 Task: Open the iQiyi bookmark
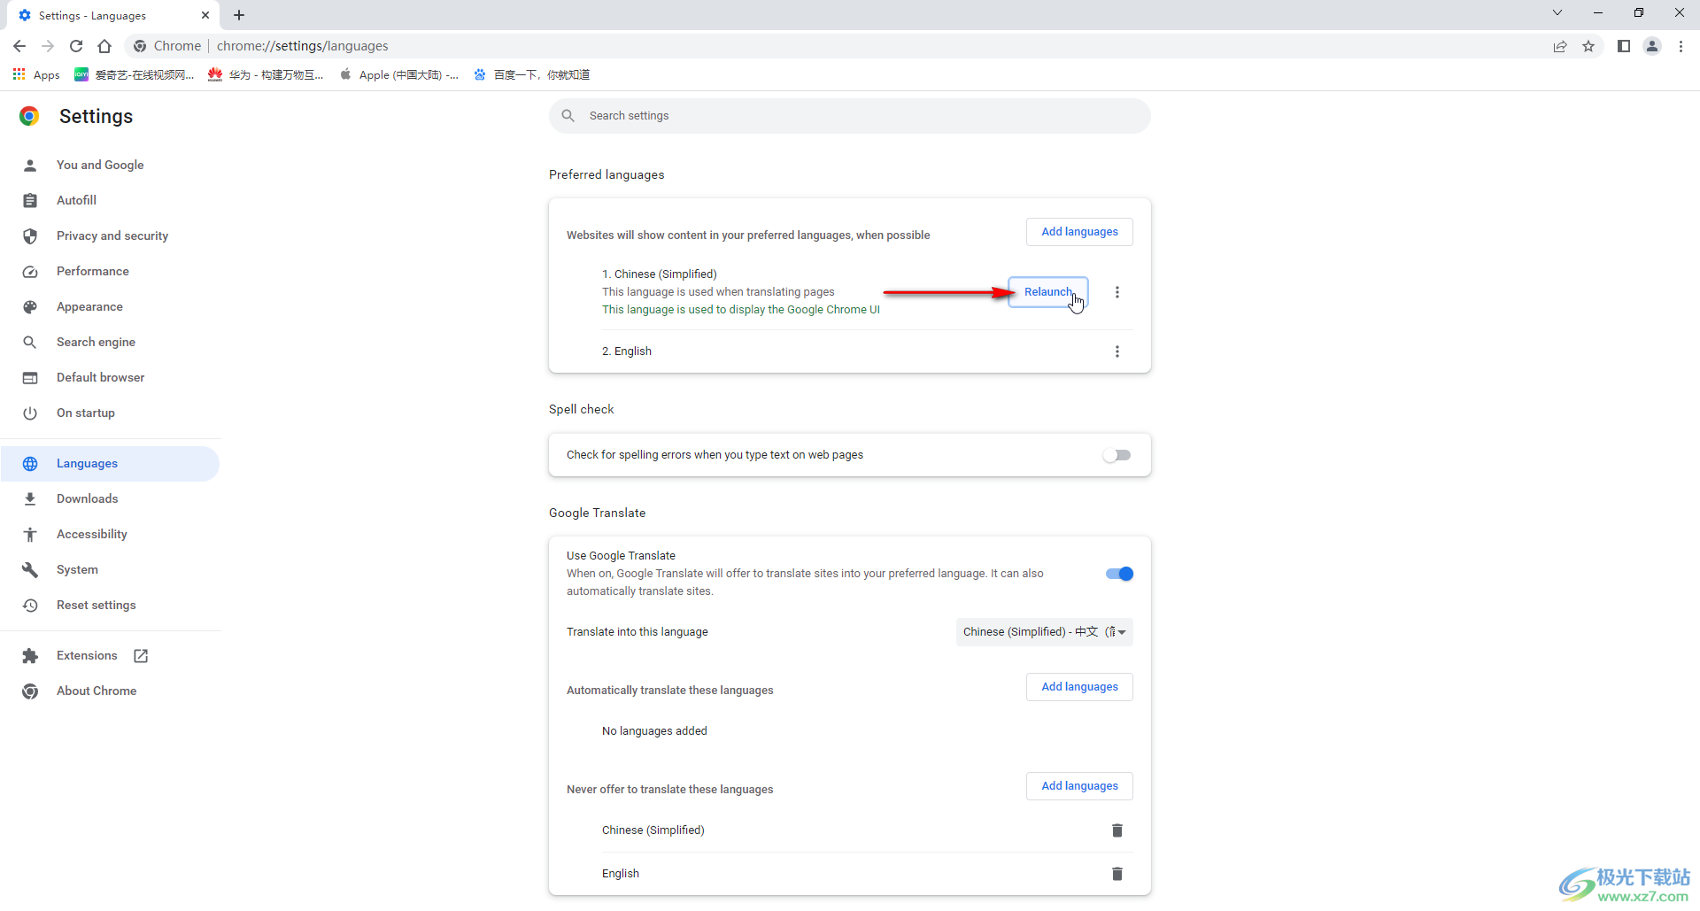click(x=135, y=75)
